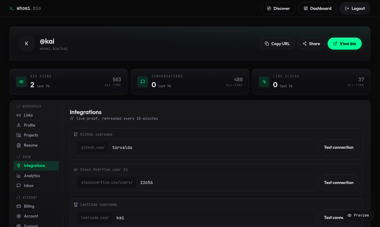The image size is (380, 227).
Task: Share the kai bio
Action: tap(311, 44)
